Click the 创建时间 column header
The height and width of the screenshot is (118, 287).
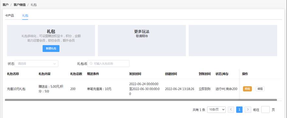tap(171, 74)
